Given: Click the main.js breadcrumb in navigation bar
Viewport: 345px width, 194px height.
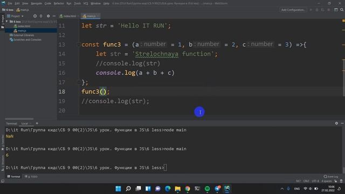Looking at the screenshot, I should tap(23, 10).
